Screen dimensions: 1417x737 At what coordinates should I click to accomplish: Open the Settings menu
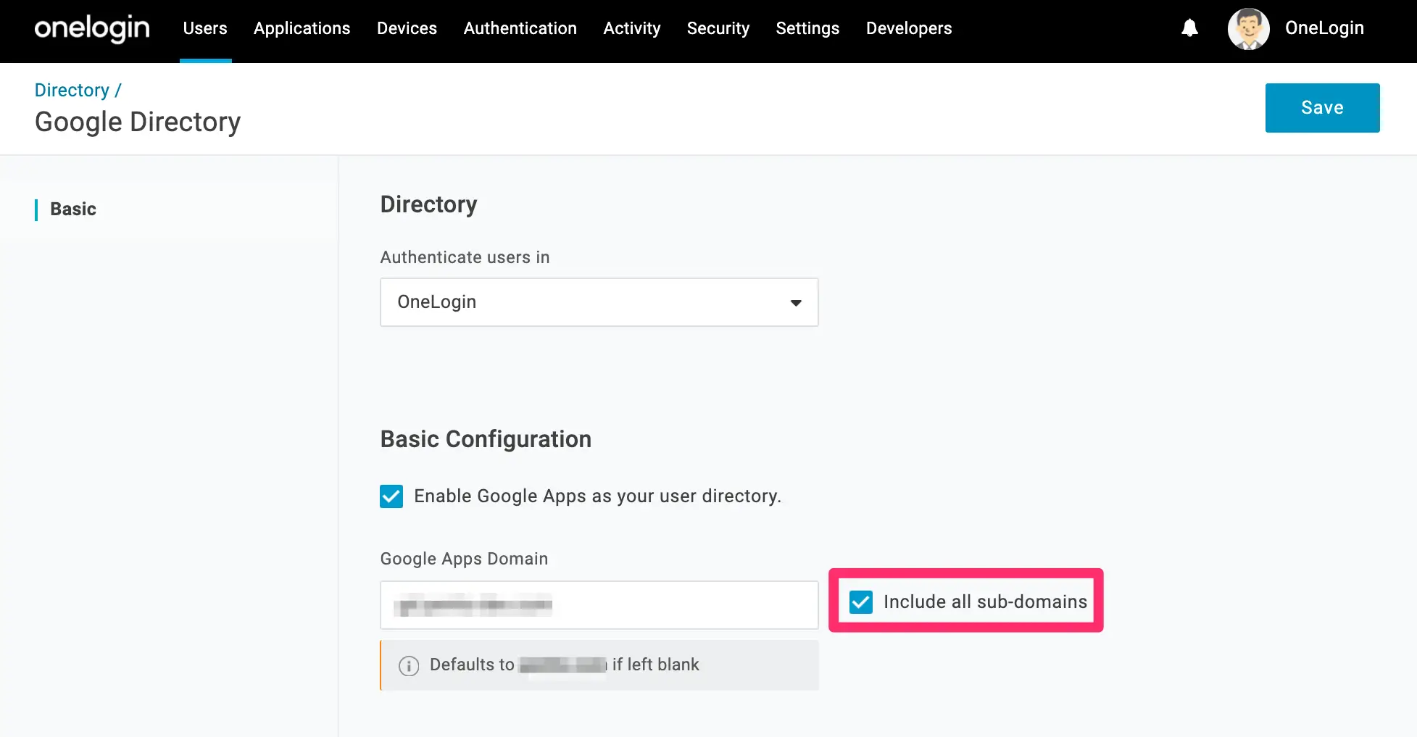coord(807,28)
